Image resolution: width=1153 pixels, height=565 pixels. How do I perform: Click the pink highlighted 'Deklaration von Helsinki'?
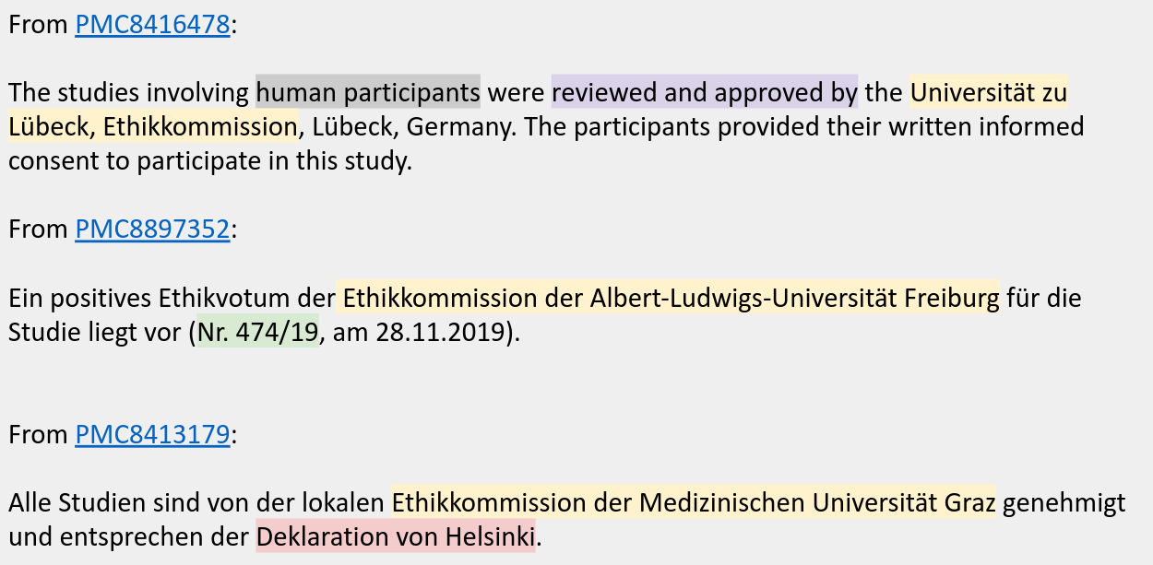[x=396, y=536]
